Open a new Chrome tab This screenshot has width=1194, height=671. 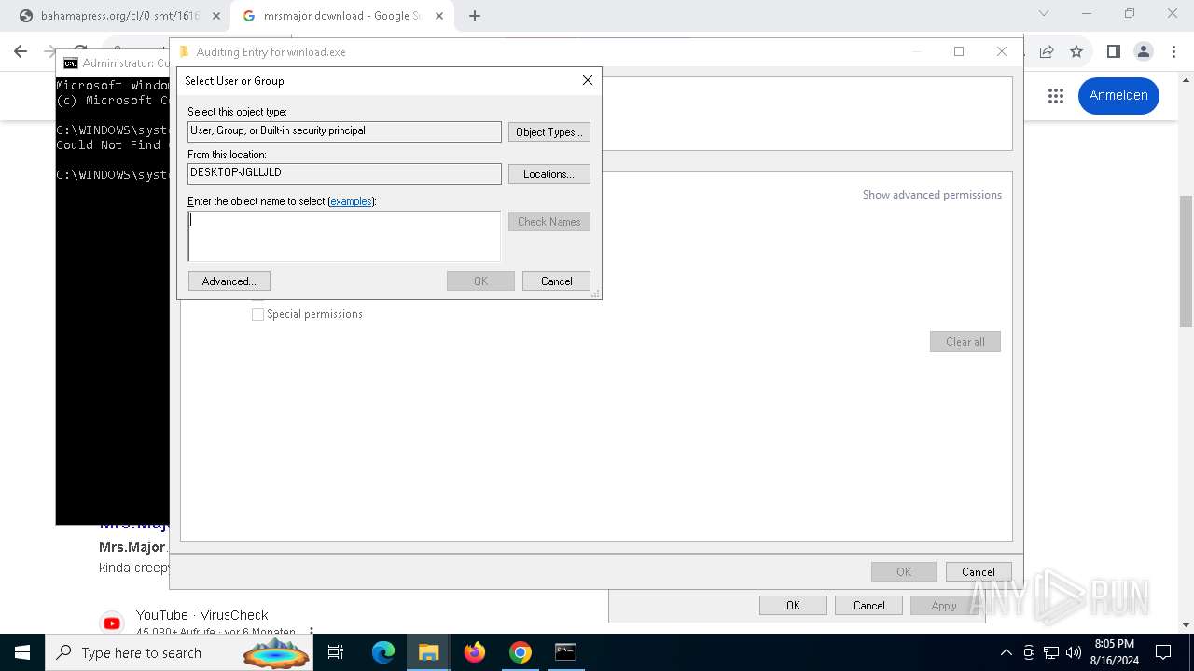(x=475, y=16)
